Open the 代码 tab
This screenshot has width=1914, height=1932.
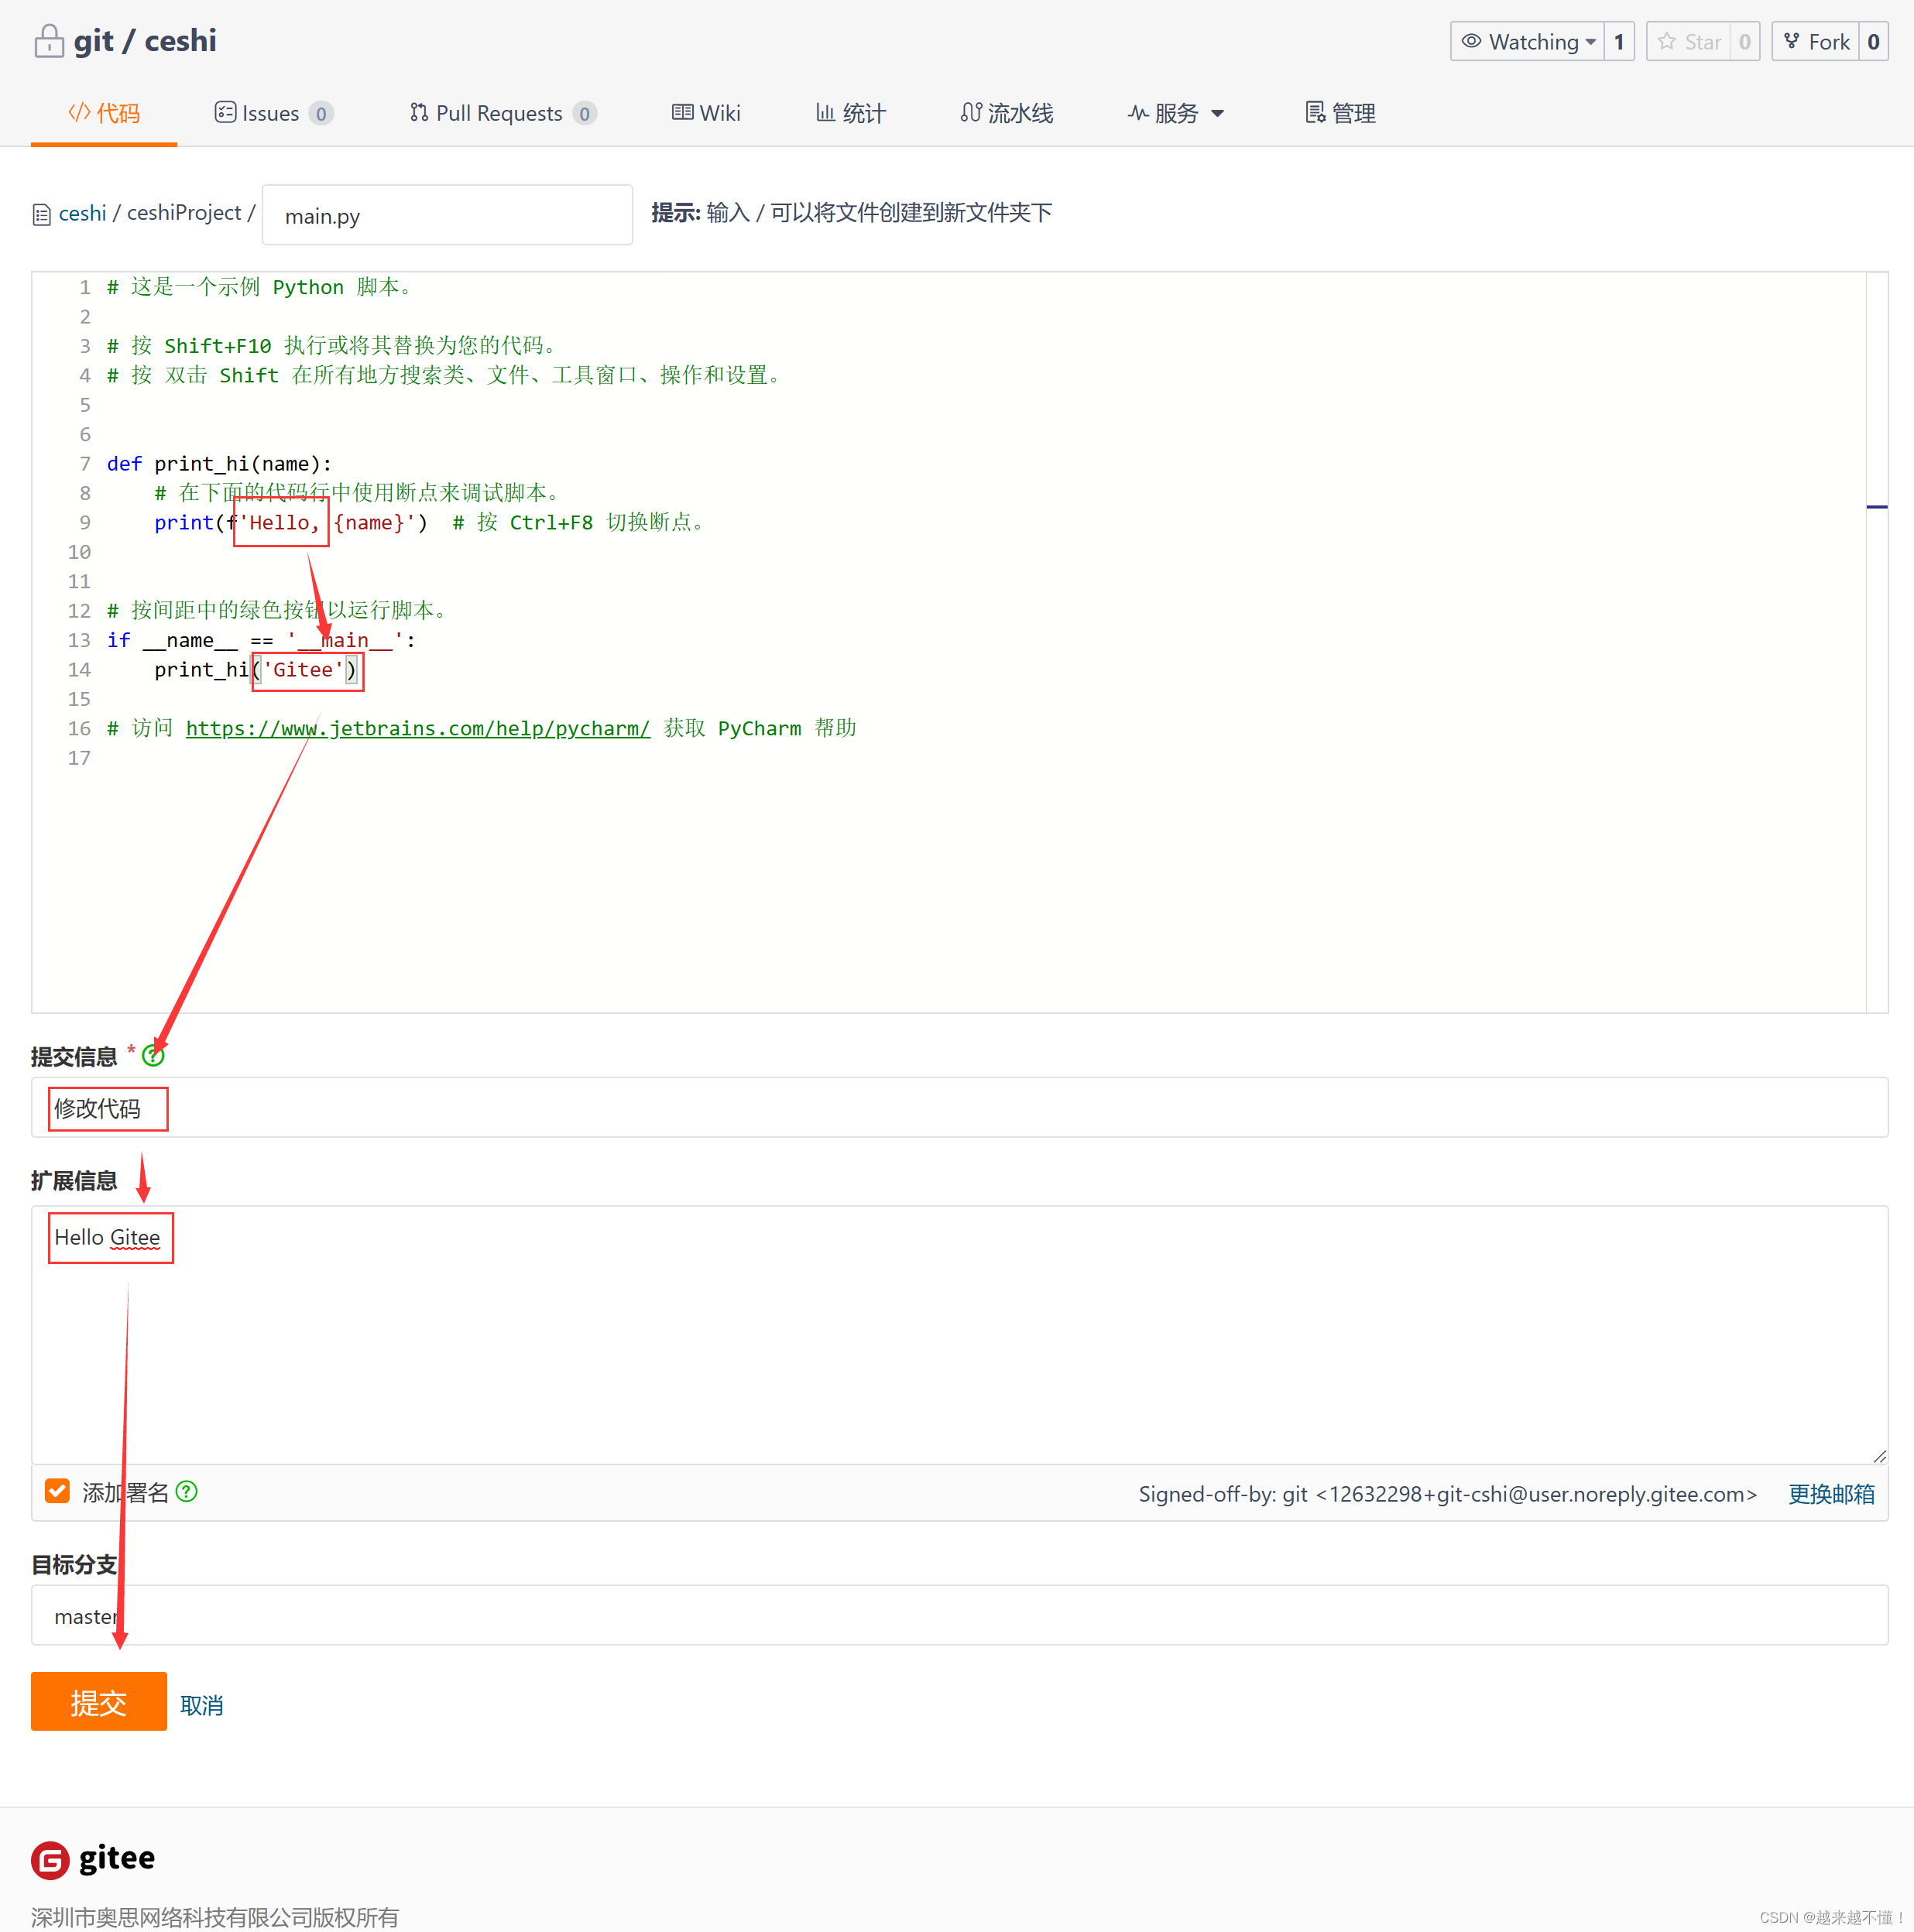click(x=104, y=113)
